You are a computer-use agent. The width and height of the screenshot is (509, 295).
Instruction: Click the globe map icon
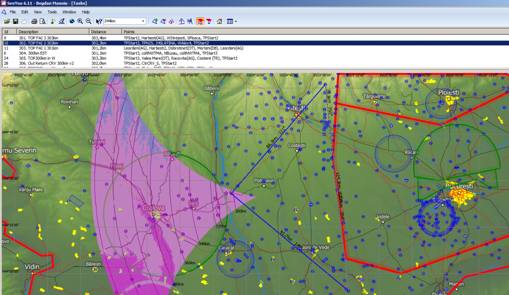(72, 21)
